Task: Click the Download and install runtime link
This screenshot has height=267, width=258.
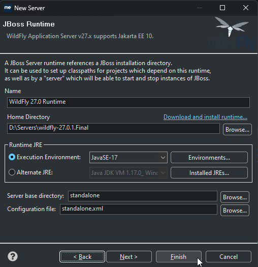Action: [x=205, y=117]
